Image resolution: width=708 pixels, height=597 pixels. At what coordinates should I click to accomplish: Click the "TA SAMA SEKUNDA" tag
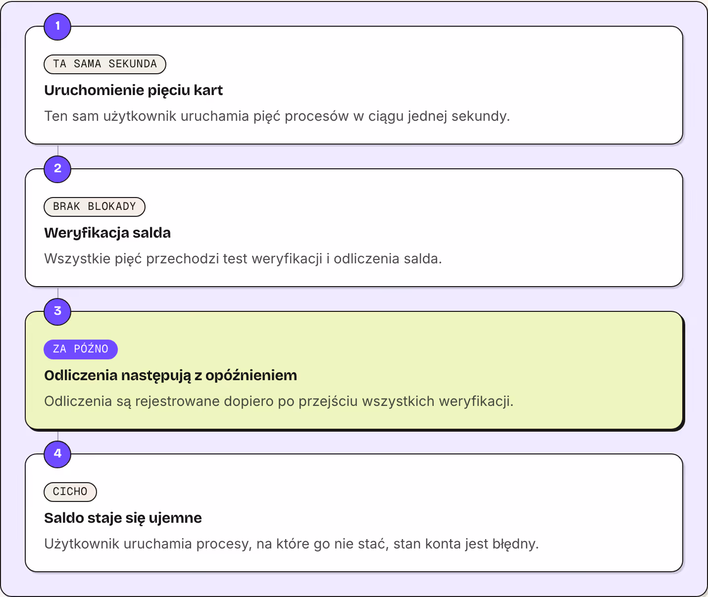(x=105, y=64)
